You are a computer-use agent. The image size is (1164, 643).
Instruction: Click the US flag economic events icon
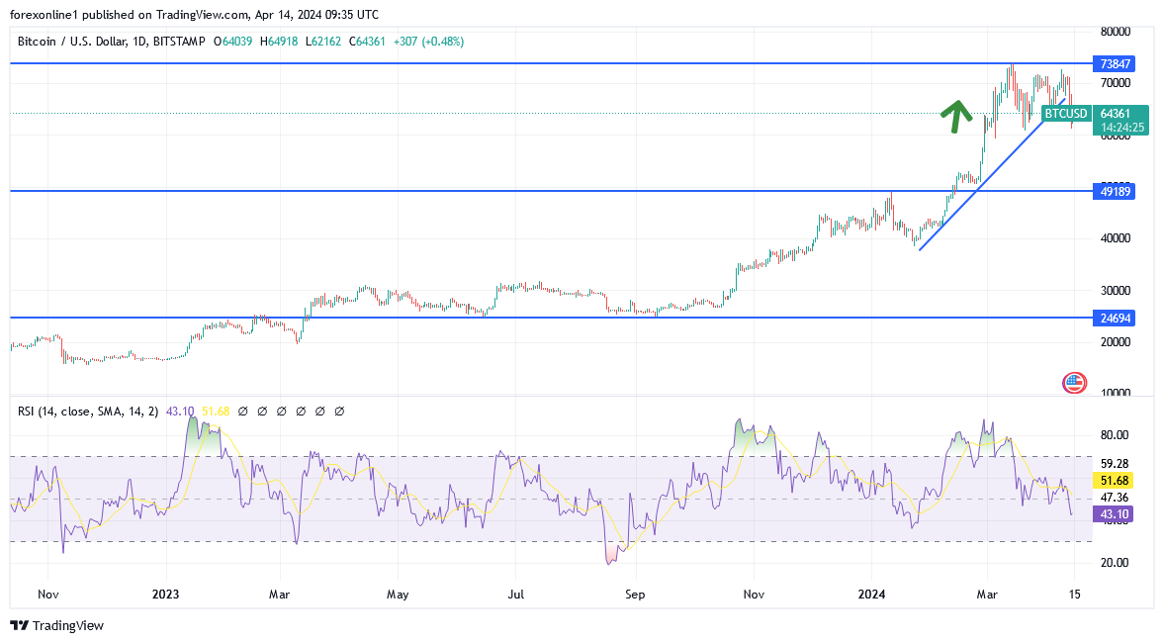tap(1074, 382)
